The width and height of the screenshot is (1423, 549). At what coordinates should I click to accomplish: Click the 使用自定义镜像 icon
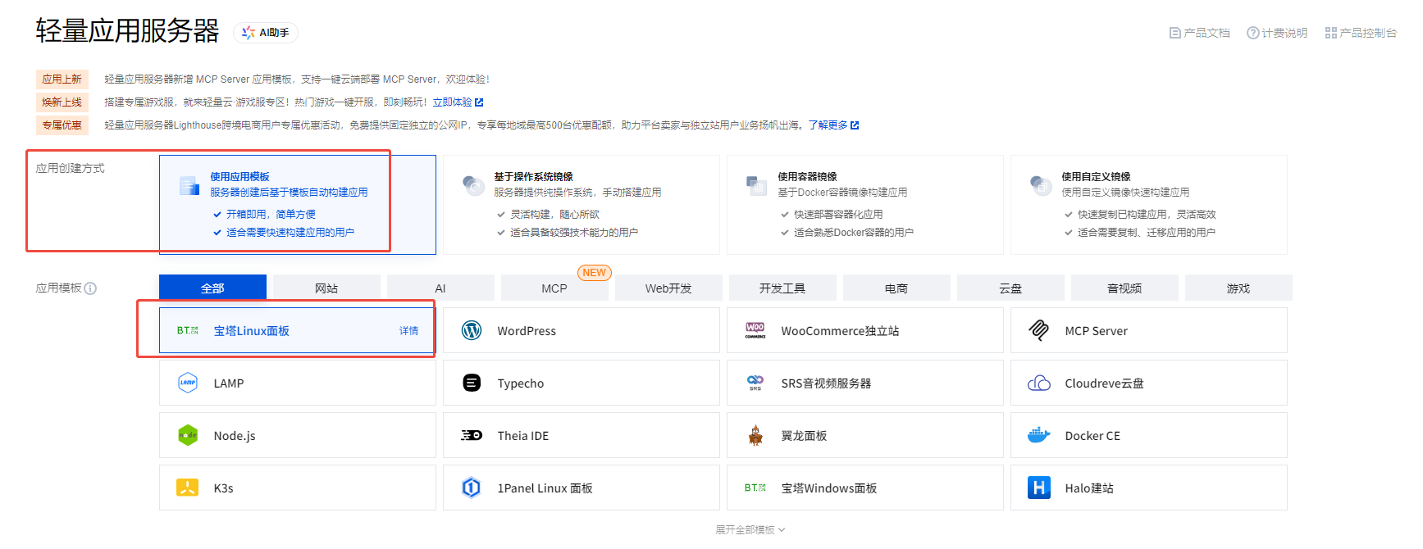coord(1040,185)
